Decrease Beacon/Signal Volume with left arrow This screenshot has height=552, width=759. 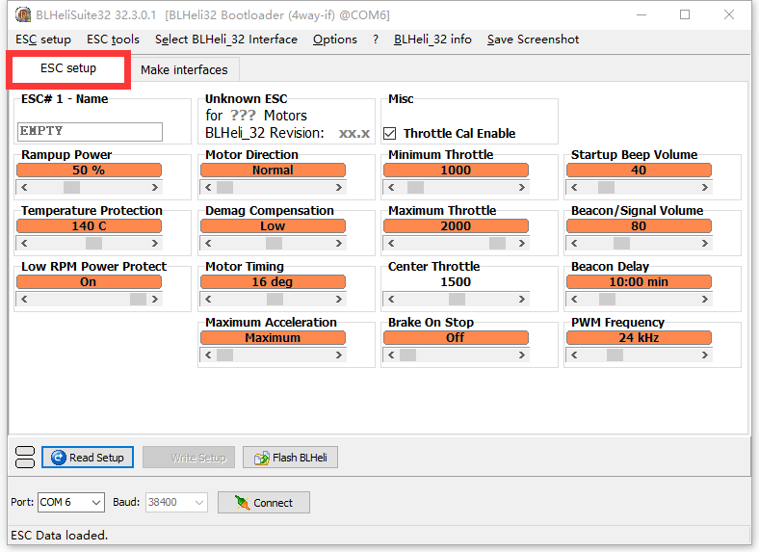pyautogui.click(x=574, y=243)
